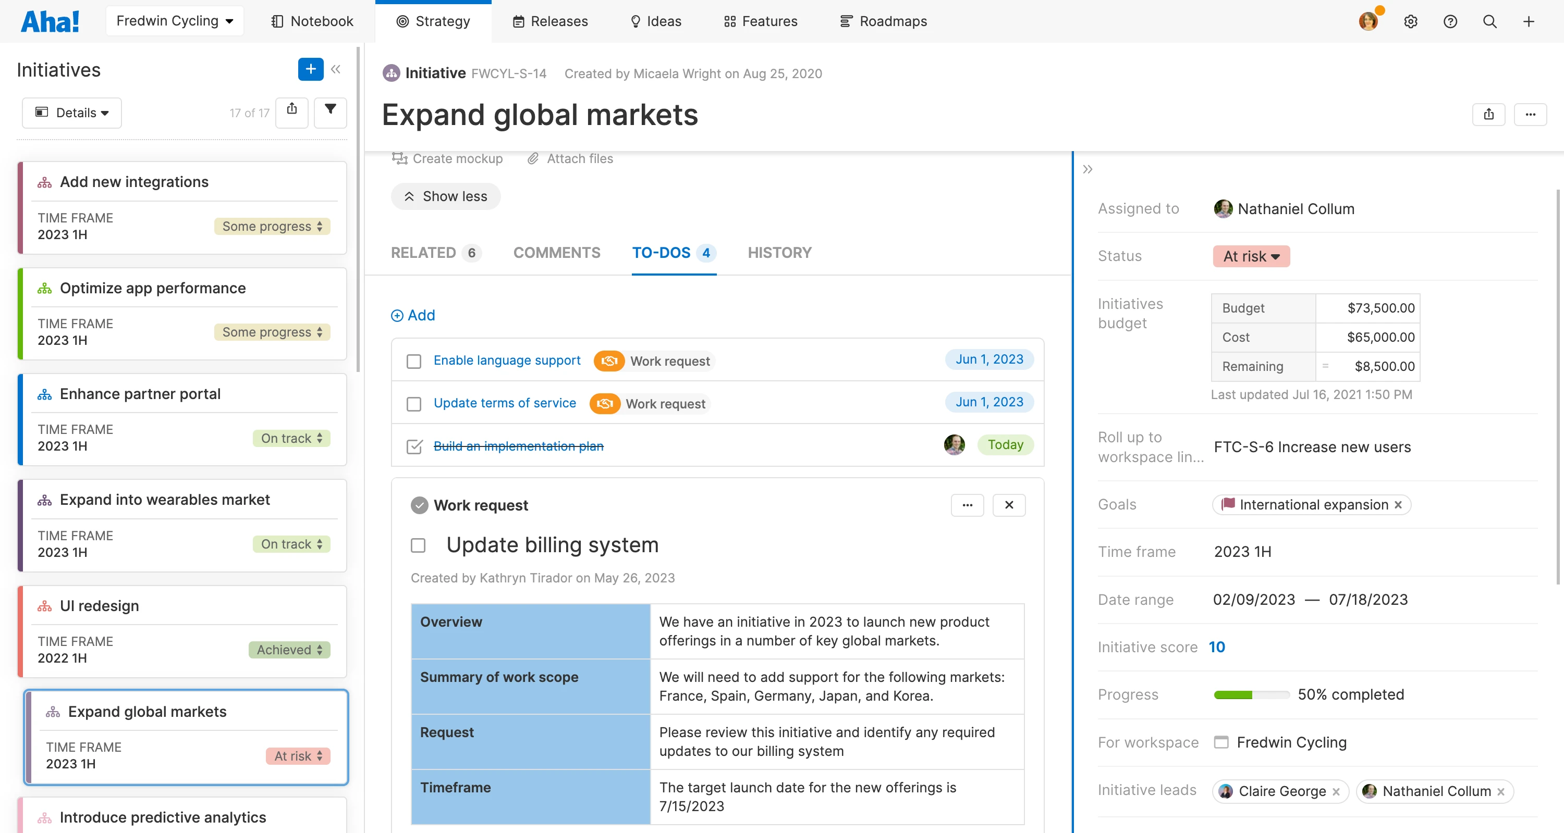Open the Work request more options menu
Viewport: 1564px width, 833px height.
coord(967,505)
